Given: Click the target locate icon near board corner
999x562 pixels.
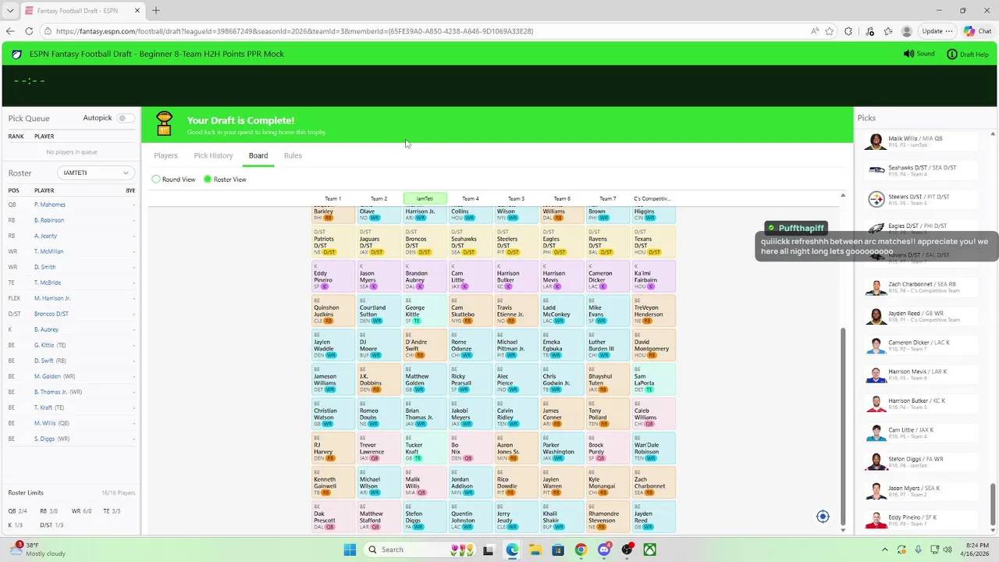Looking at the screenshot, I should (x=823, y=517).
